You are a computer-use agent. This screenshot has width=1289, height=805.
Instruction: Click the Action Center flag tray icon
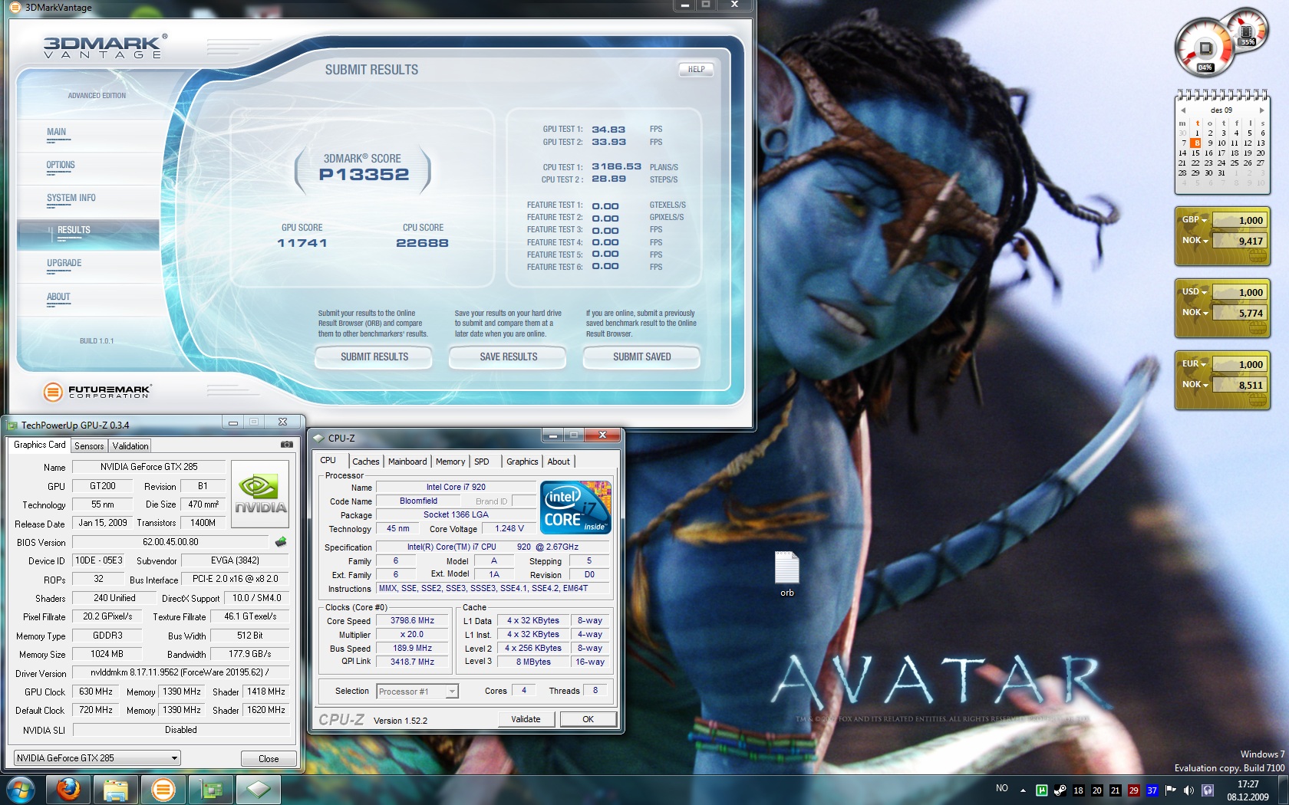pos(1171,790)
